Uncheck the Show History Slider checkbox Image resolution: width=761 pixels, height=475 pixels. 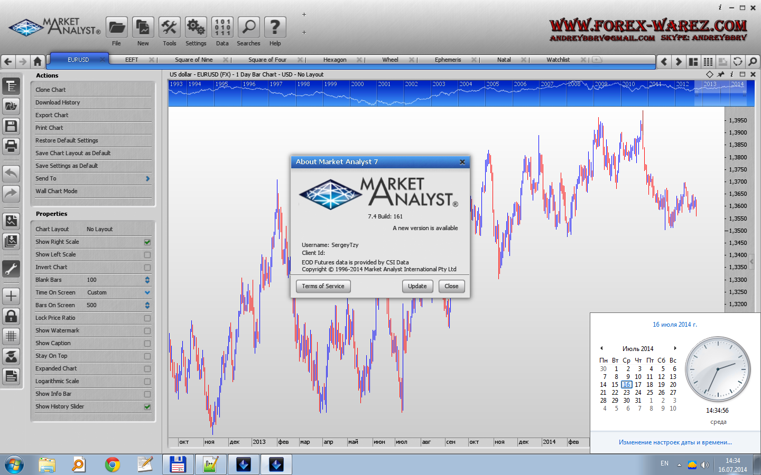tap(147, 407)
